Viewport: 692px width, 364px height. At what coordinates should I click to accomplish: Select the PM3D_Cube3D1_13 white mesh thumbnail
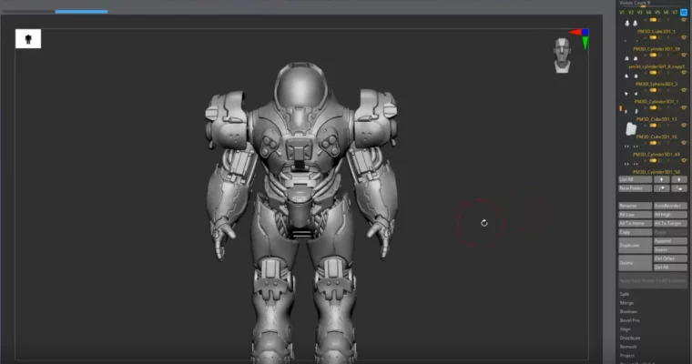tap(631, 129)
